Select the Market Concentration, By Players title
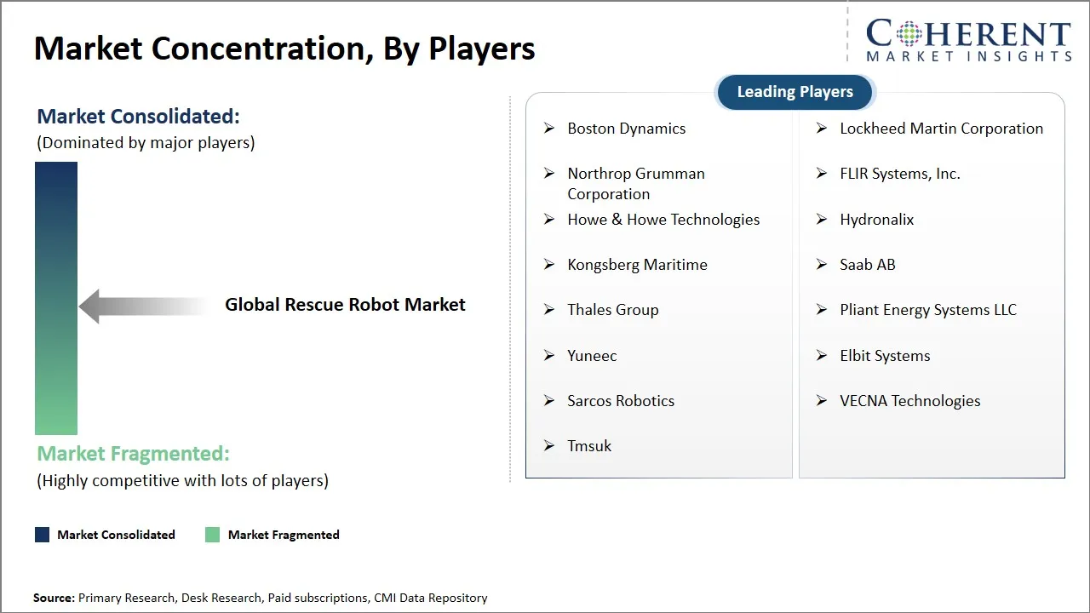The height and width of the screenshot is (613, 1090). click(284, 48)
